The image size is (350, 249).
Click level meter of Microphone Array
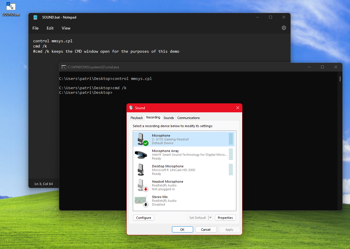(231, 154)
